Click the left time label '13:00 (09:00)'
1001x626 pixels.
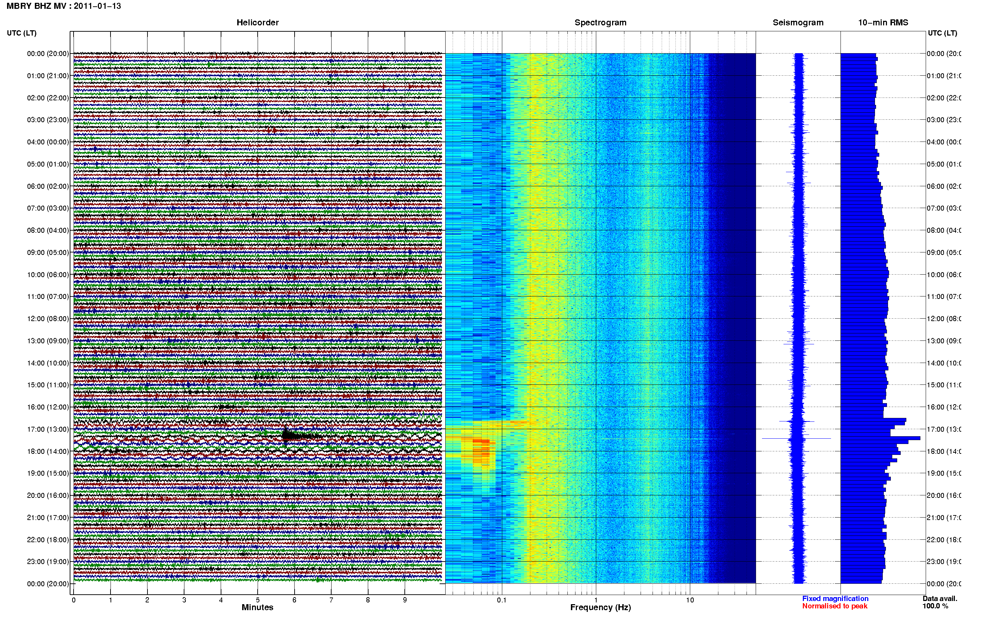click(x=48, y=341)
